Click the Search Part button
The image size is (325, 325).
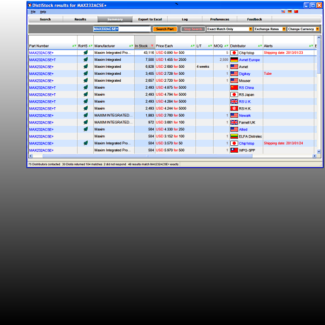[x=165, y=29]
